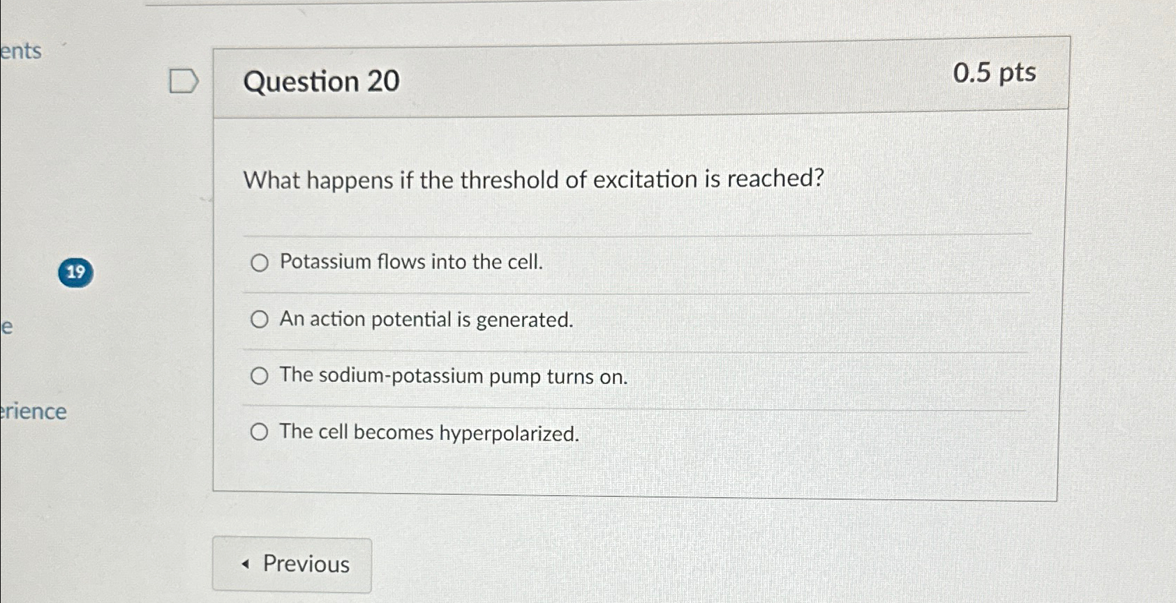Click the Question 20 header title
1176x603 pixels.
322,83
